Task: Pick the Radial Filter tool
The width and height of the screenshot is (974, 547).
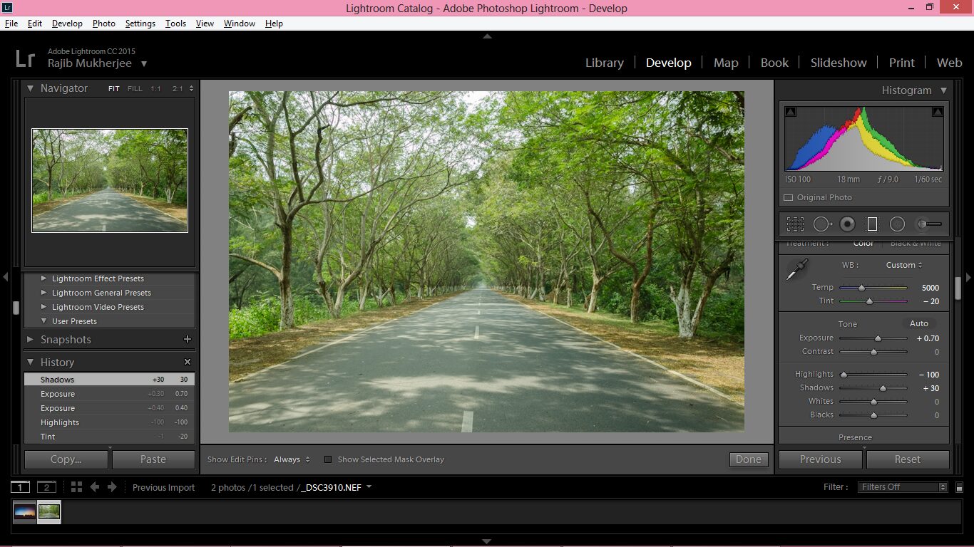Action: (x=897, y=224)
